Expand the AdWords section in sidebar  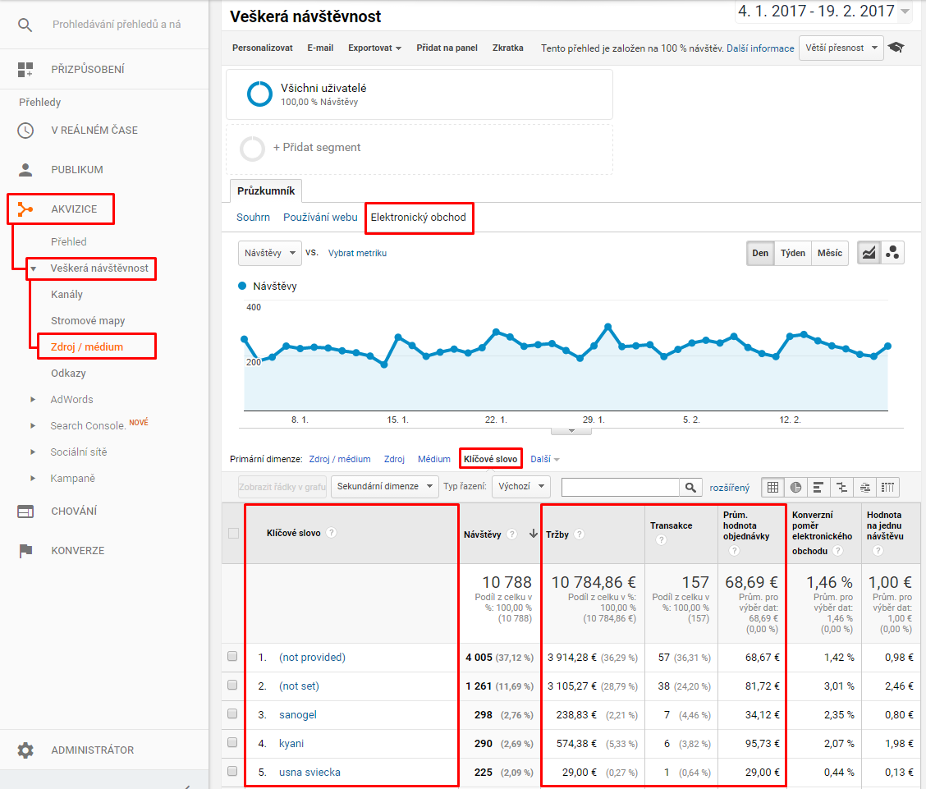33,400
